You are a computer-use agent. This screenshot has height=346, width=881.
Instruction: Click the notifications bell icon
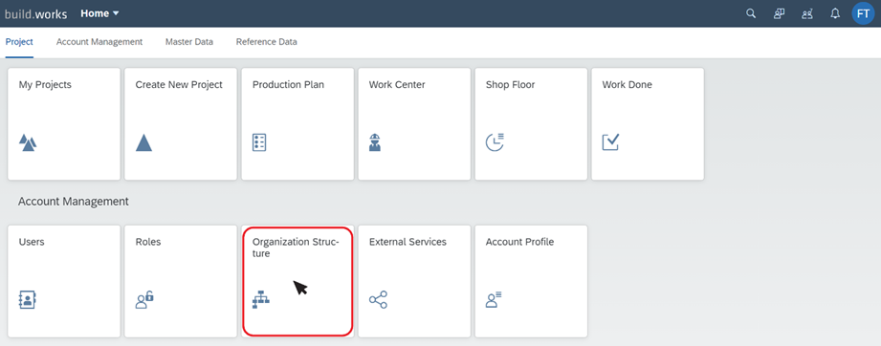coord(835,13)
